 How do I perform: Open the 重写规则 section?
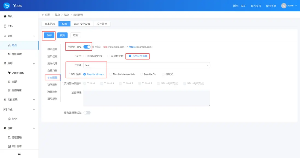pyautogui.click(x=52, y=99)
